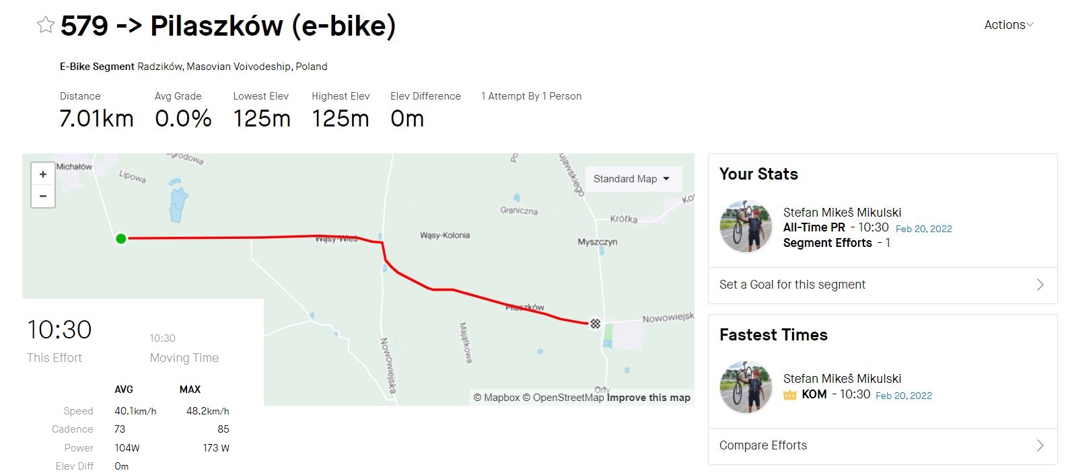1068x475 pixels.
Task: Open Stefan Mikeš Mikulski under Fastest Times
Action: [x=842, y=379]
